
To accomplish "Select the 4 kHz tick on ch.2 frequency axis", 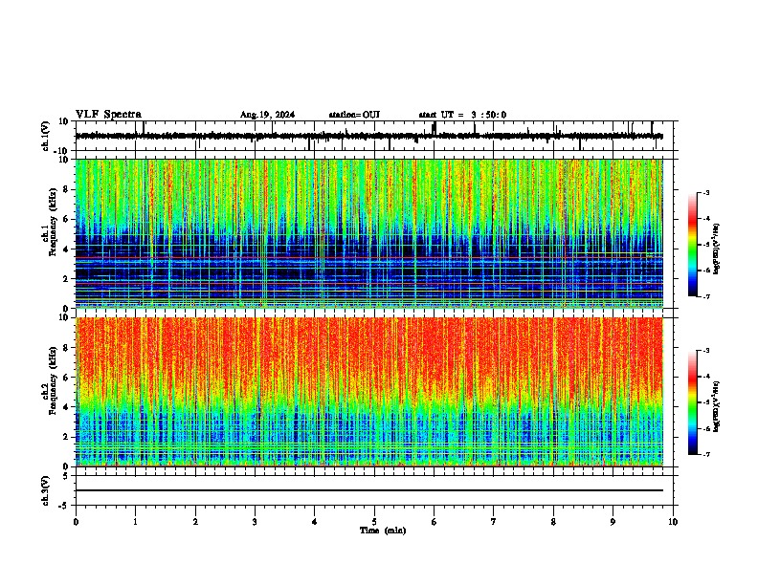I will point(67,407).
